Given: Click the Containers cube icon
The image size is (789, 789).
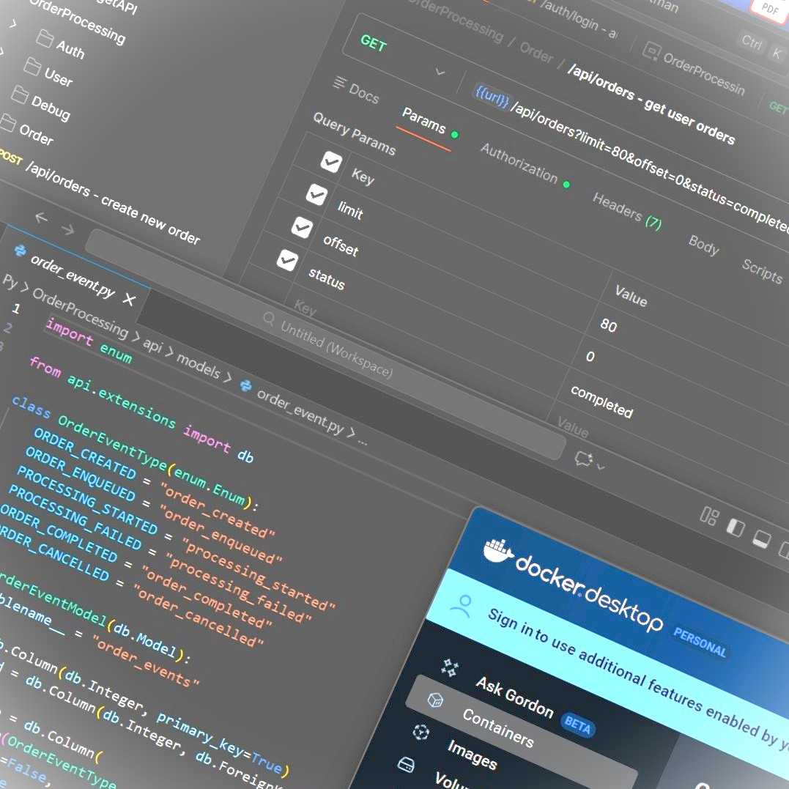Looking at the screenshot, I should click(x=435, y=700).
